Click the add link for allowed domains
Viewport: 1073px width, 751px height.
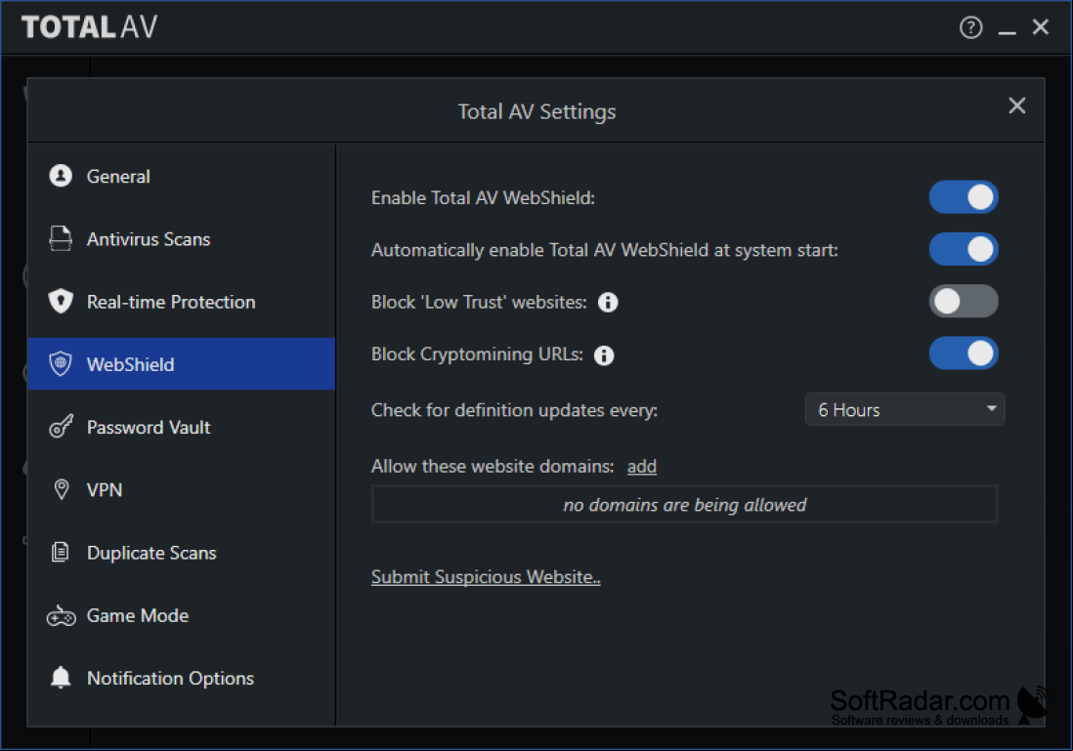(642, 466)
